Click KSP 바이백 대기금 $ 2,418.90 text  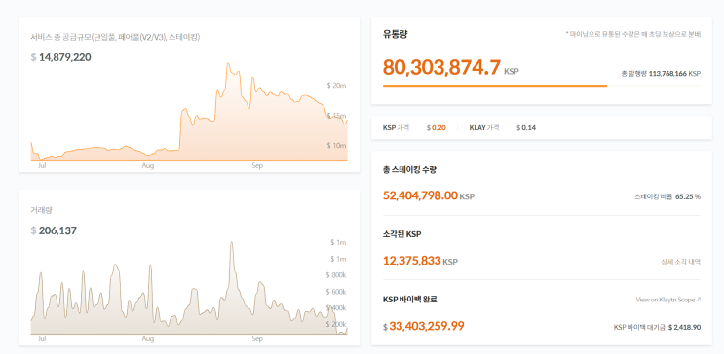tap(657, 327)
